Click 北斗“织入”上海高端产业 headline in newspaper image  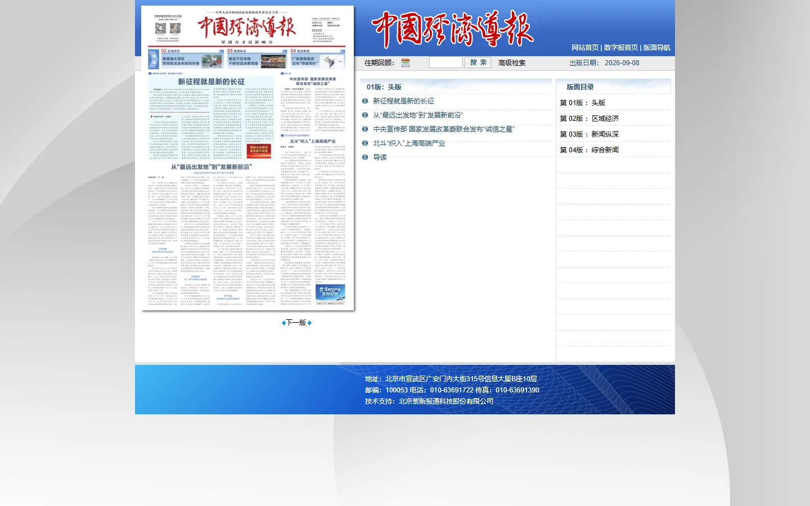click(313, 142)
